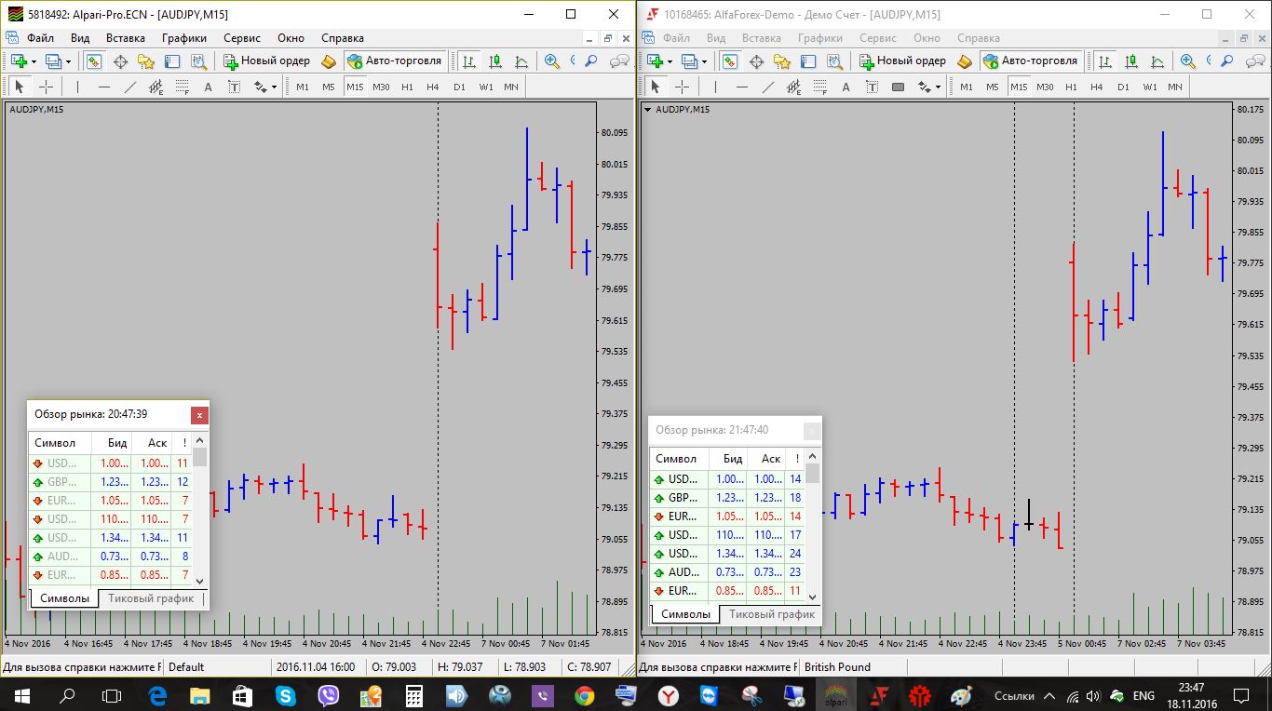Viewport: 1272px width, 711px height.
Task: Open Справка menu in AlfaForex window
Action: tap(979, 38)
